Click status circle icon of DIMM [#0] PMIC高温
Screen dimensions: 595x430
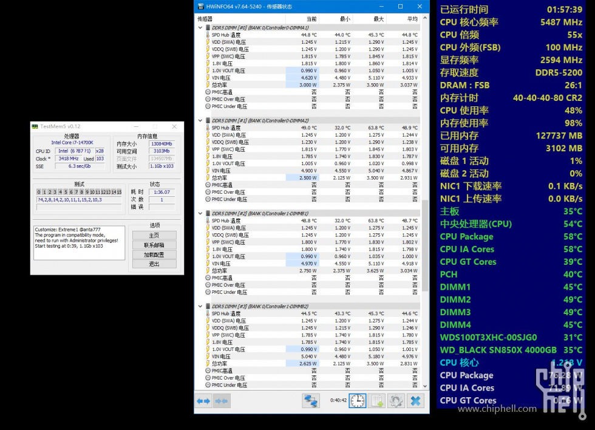point(208,92)
